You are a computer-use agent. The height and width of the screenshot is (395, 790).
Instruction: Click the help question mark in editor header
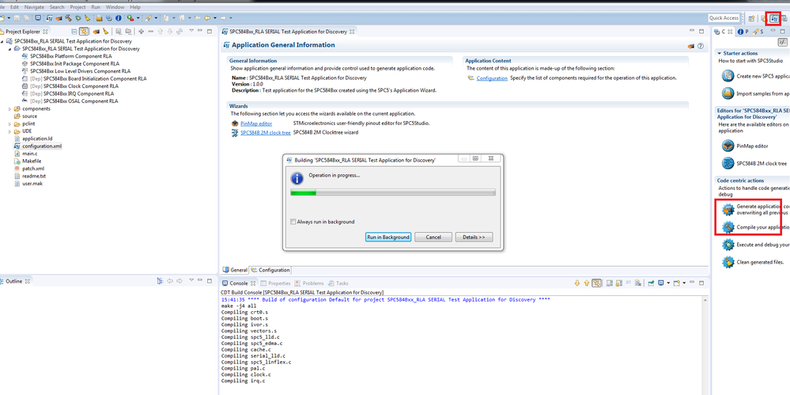coord(701,46)
